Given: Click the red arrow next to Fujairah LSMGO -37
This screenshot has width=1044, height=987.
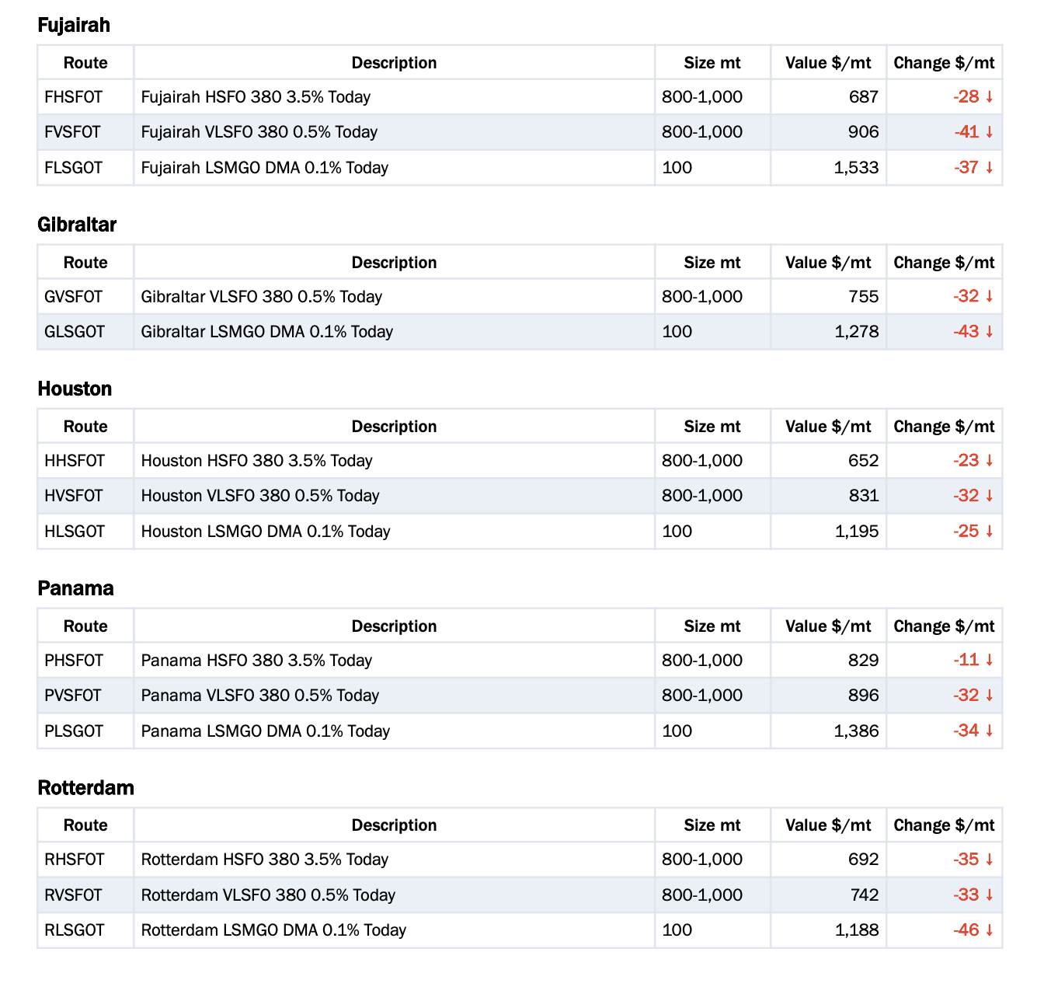Looking at the screenshot, I should pyautogui.click(x=990, y=168).
